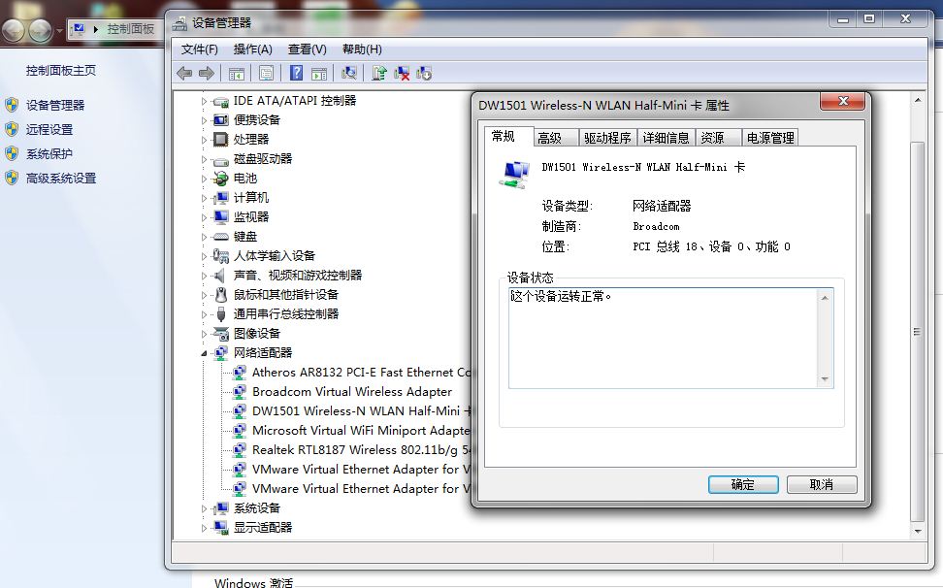Expand the 处理器 tree node

click(204, 140)
